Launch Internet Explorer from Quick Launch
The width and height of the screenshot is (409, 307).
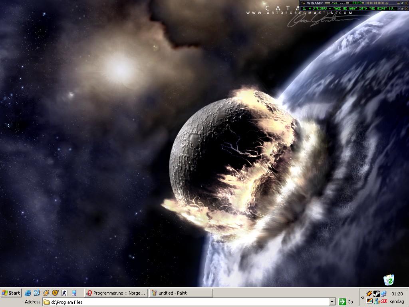tap(28, 293)
